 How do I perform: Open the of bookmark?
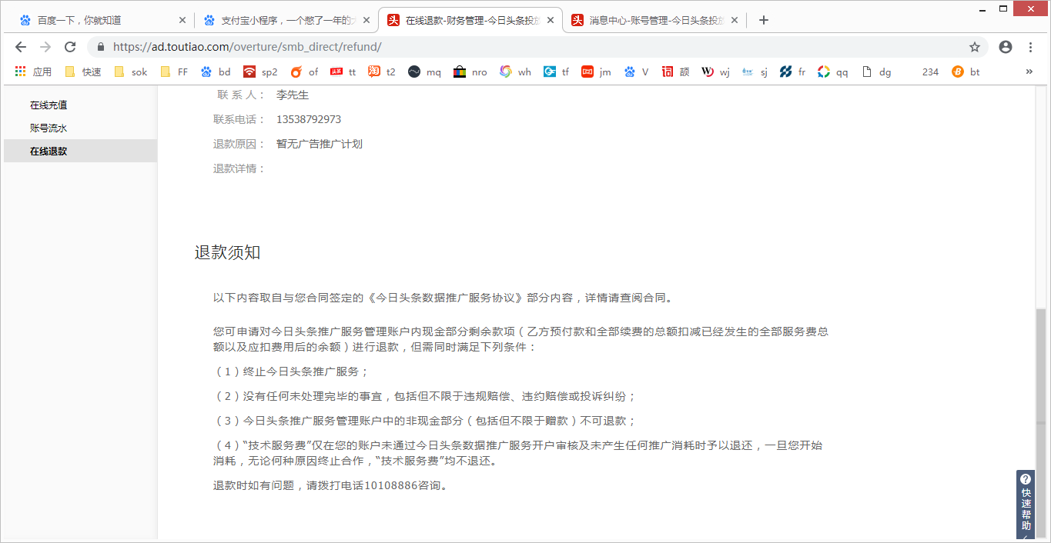coord(304,72)
